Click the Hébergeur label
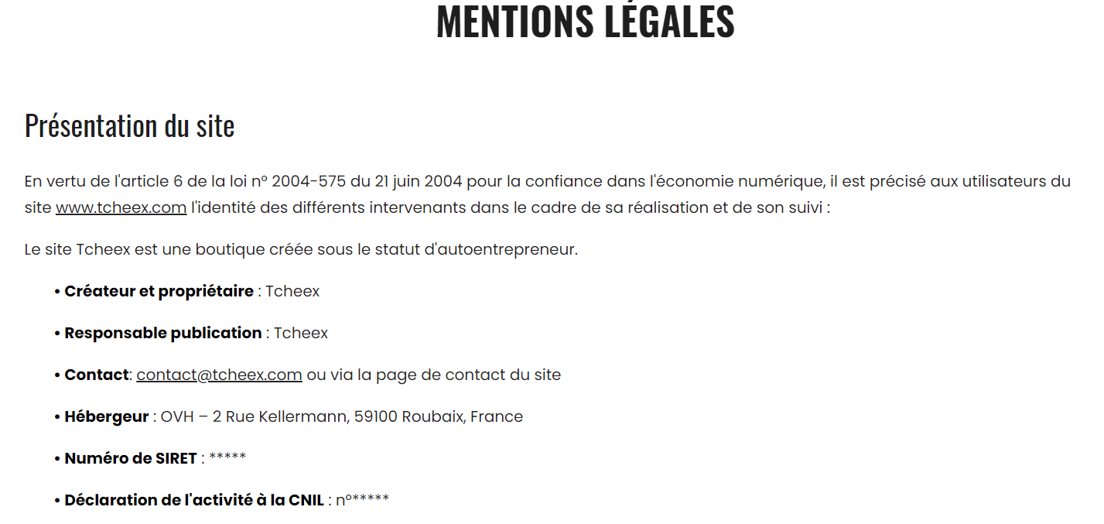1104x524 pixels. tap(106, 416)
